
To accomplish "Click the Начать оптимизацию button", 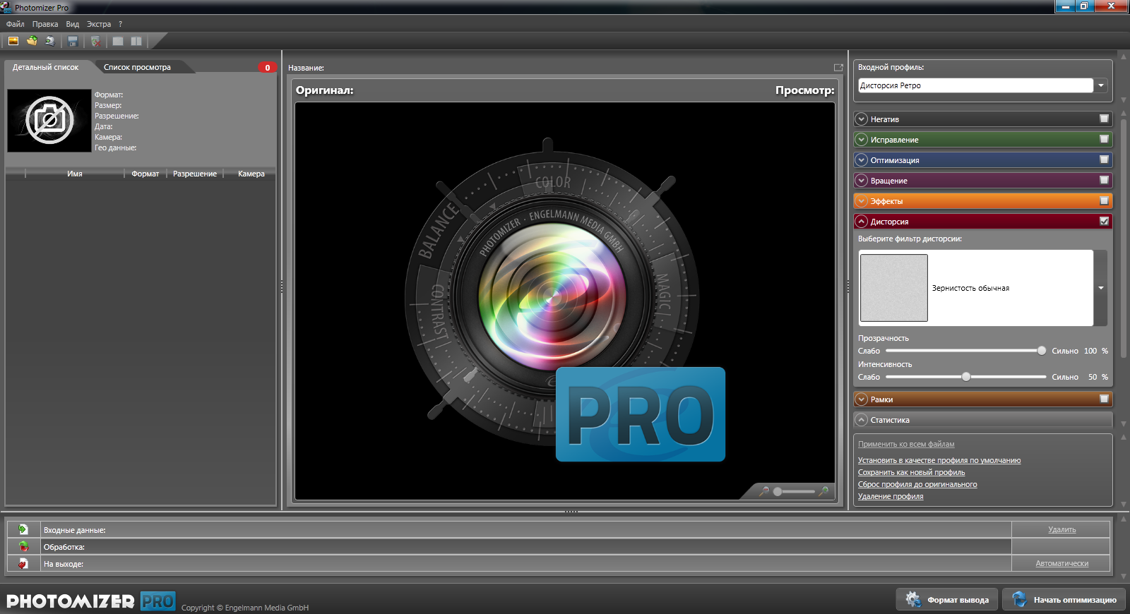I will pyautogui.click(x=1064, y=600).
